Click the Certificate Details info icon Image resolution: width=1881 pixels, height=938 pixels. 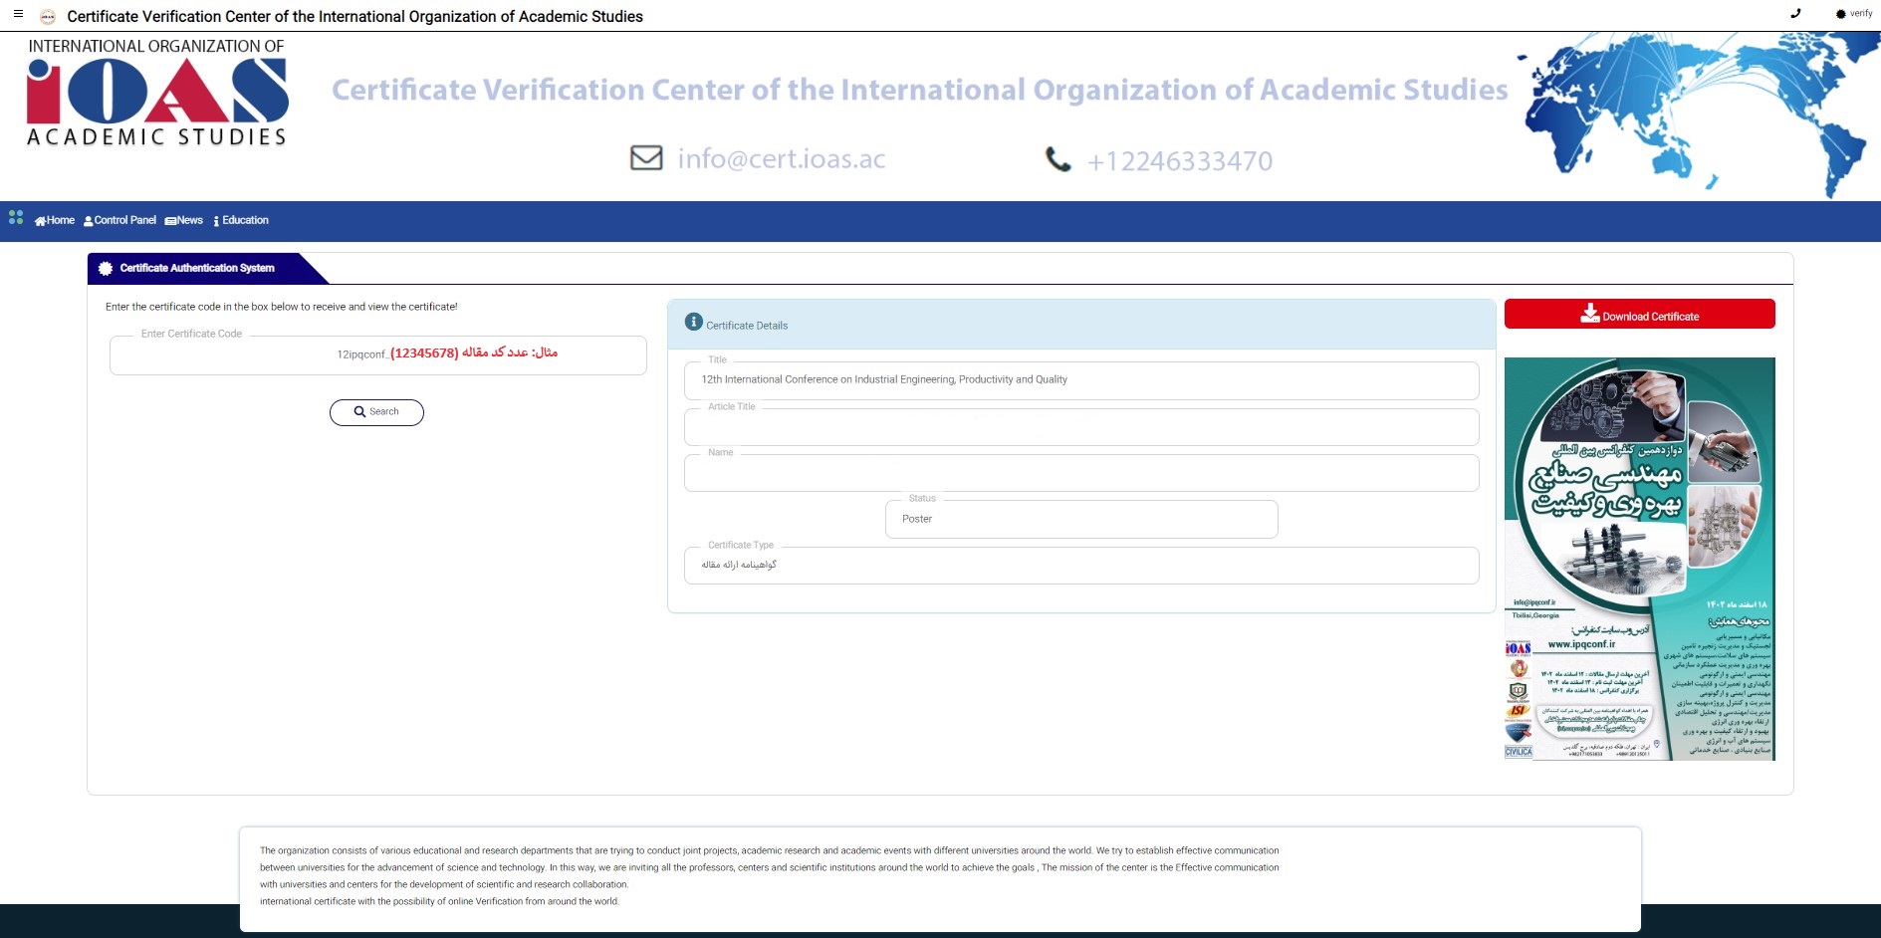click(x=694, y=323)
